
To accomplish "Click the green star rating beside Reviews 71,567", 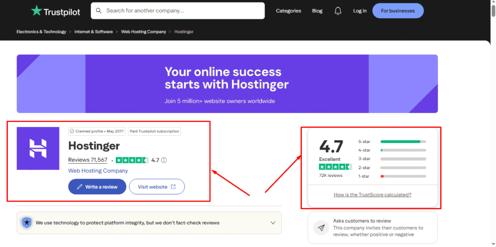I will coord(132,160).
